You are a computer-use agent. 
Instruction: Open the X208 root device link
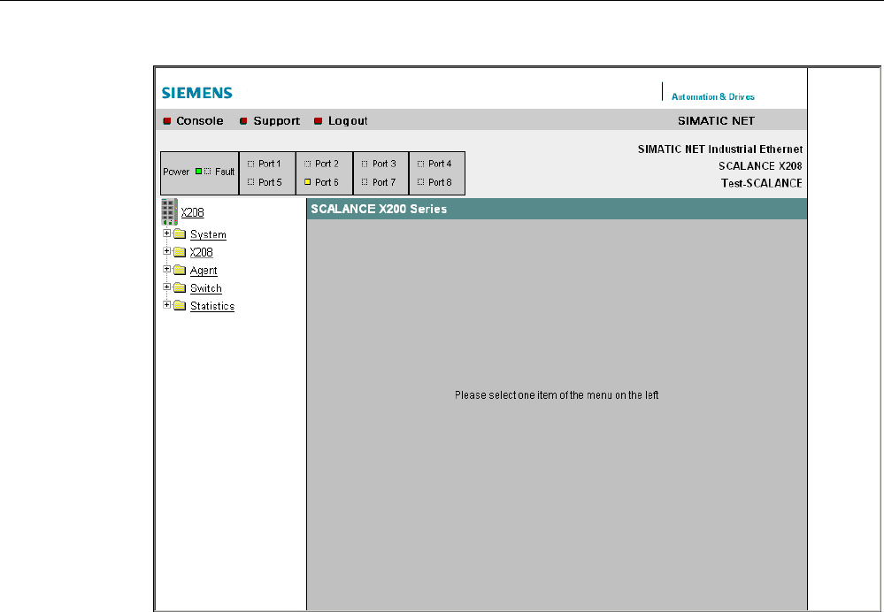point(192,212)
